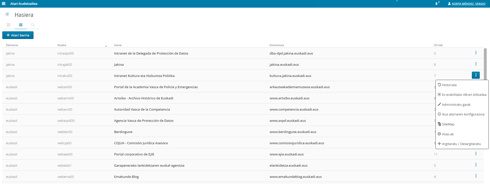Open the search tab magnifier
The image size is (490, 184).
[x=33, y=25]
